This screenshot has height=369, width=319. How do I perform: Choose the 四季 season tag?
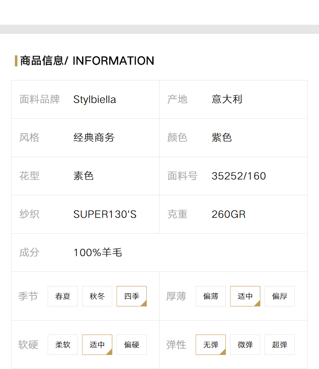click(131, 296)
